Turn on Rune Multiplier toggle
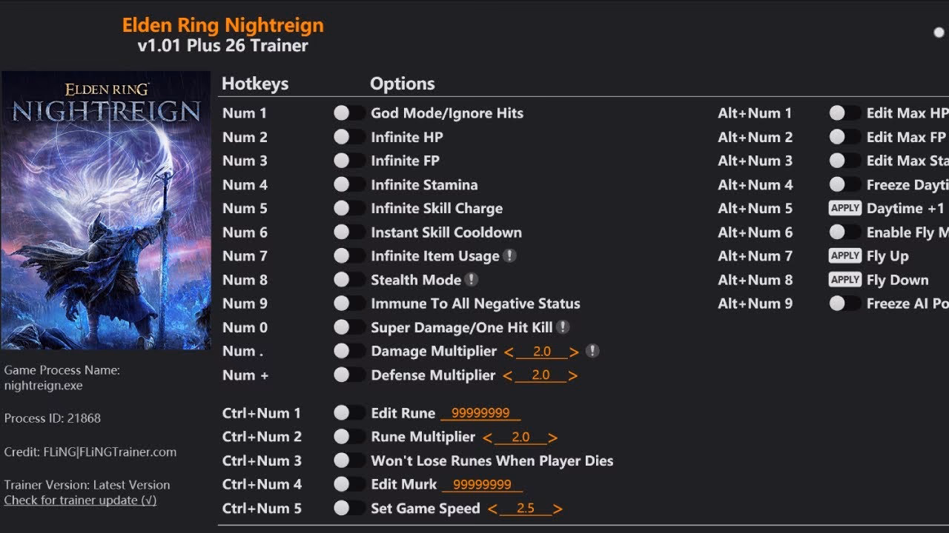Screen dimensions: 949x533 (348, 436)
